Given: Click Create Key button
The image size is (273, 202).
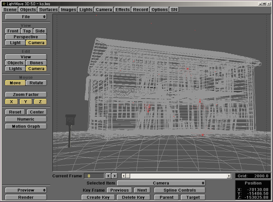Looking at the screenshot, I should click(98, 197).
